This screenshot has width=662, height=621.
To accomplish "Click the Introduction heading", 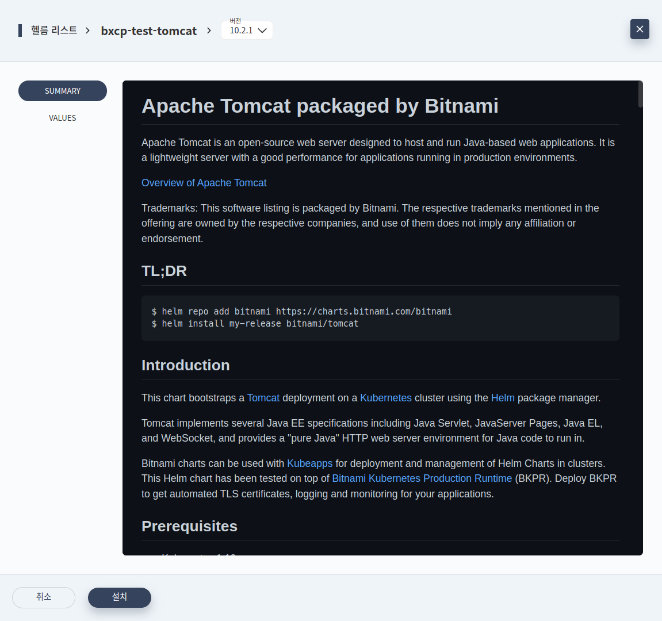I will click(x=186, y=366).
